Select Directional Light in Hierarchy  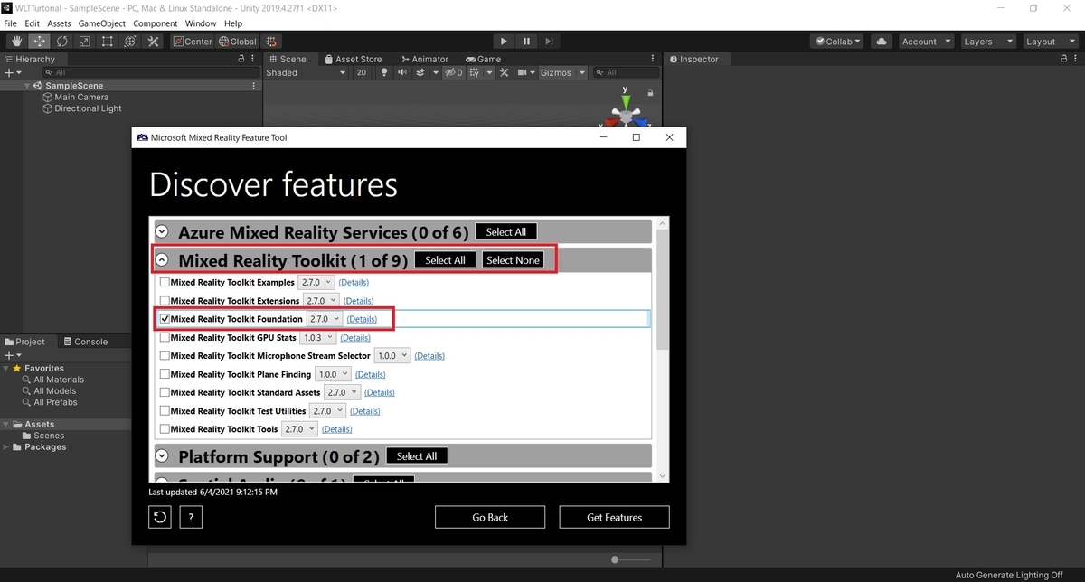pyautogui.click(x=82, y=108)
